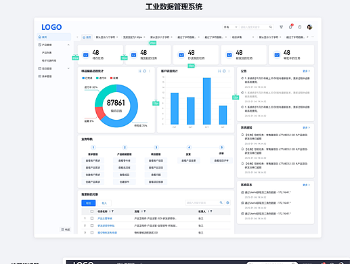The width and height of the screenshot is (352, 264).
Task: Open the 更多 link in 系统通知 panel
Action: pos(306,128)
